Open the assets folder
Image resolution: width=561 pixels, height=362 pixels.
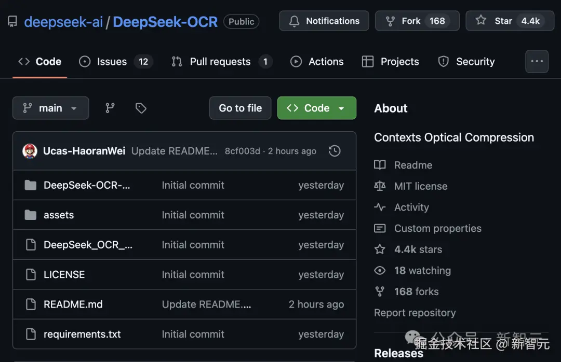click(59, 215)
